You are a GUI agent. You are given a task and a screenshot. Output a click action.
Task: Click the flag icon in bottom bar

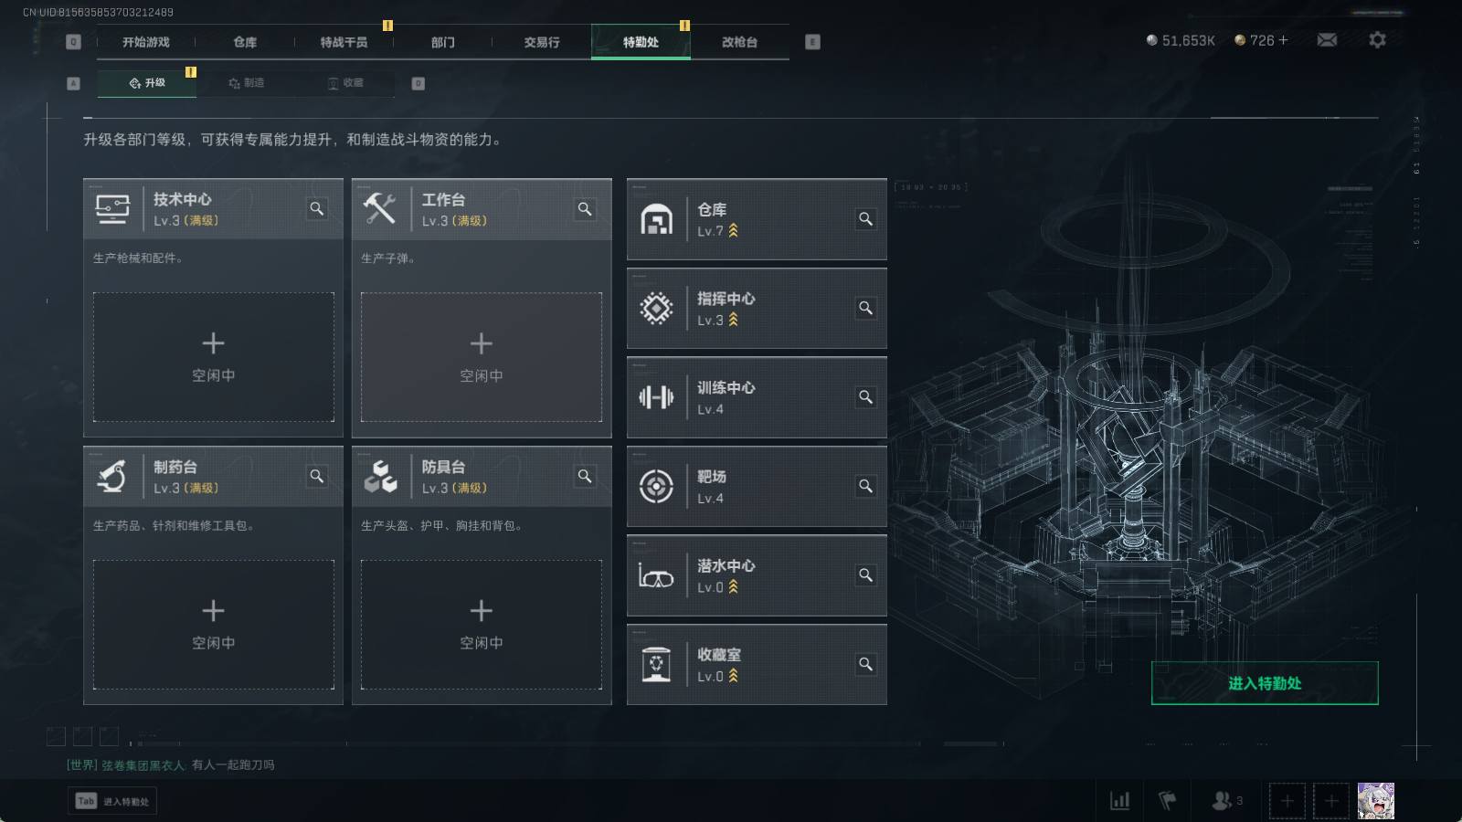click(x=1167, y=801)
